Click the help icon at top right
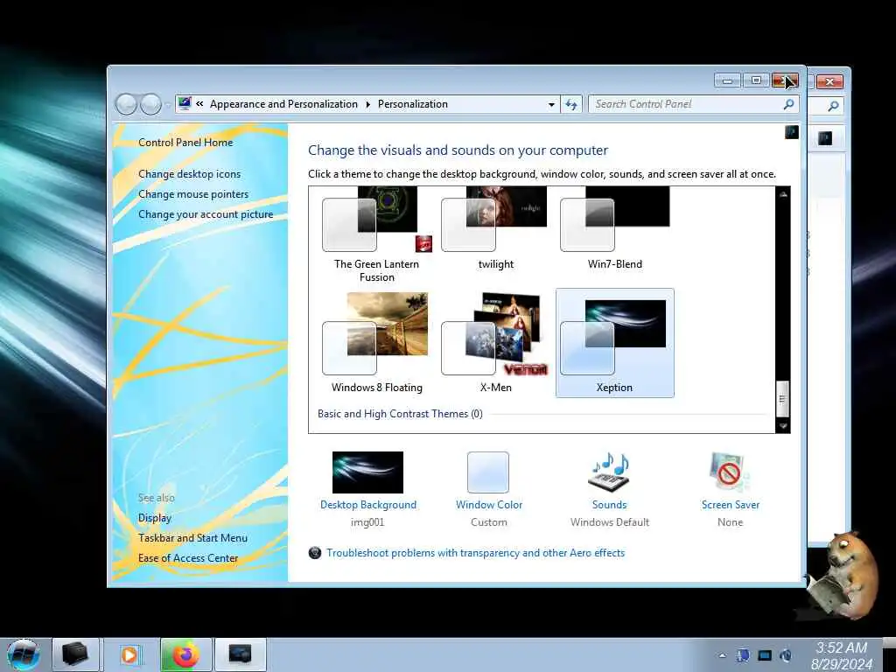Image resolution: width=896 pixels, height=672 pixels. (791, 133)
